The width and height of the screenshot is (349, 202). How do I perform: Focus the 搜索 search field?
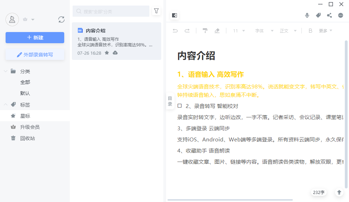(x=111, y=11)
